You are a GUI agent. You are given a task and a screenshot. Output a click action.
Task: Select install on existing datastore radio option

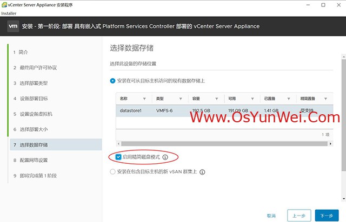112,81
